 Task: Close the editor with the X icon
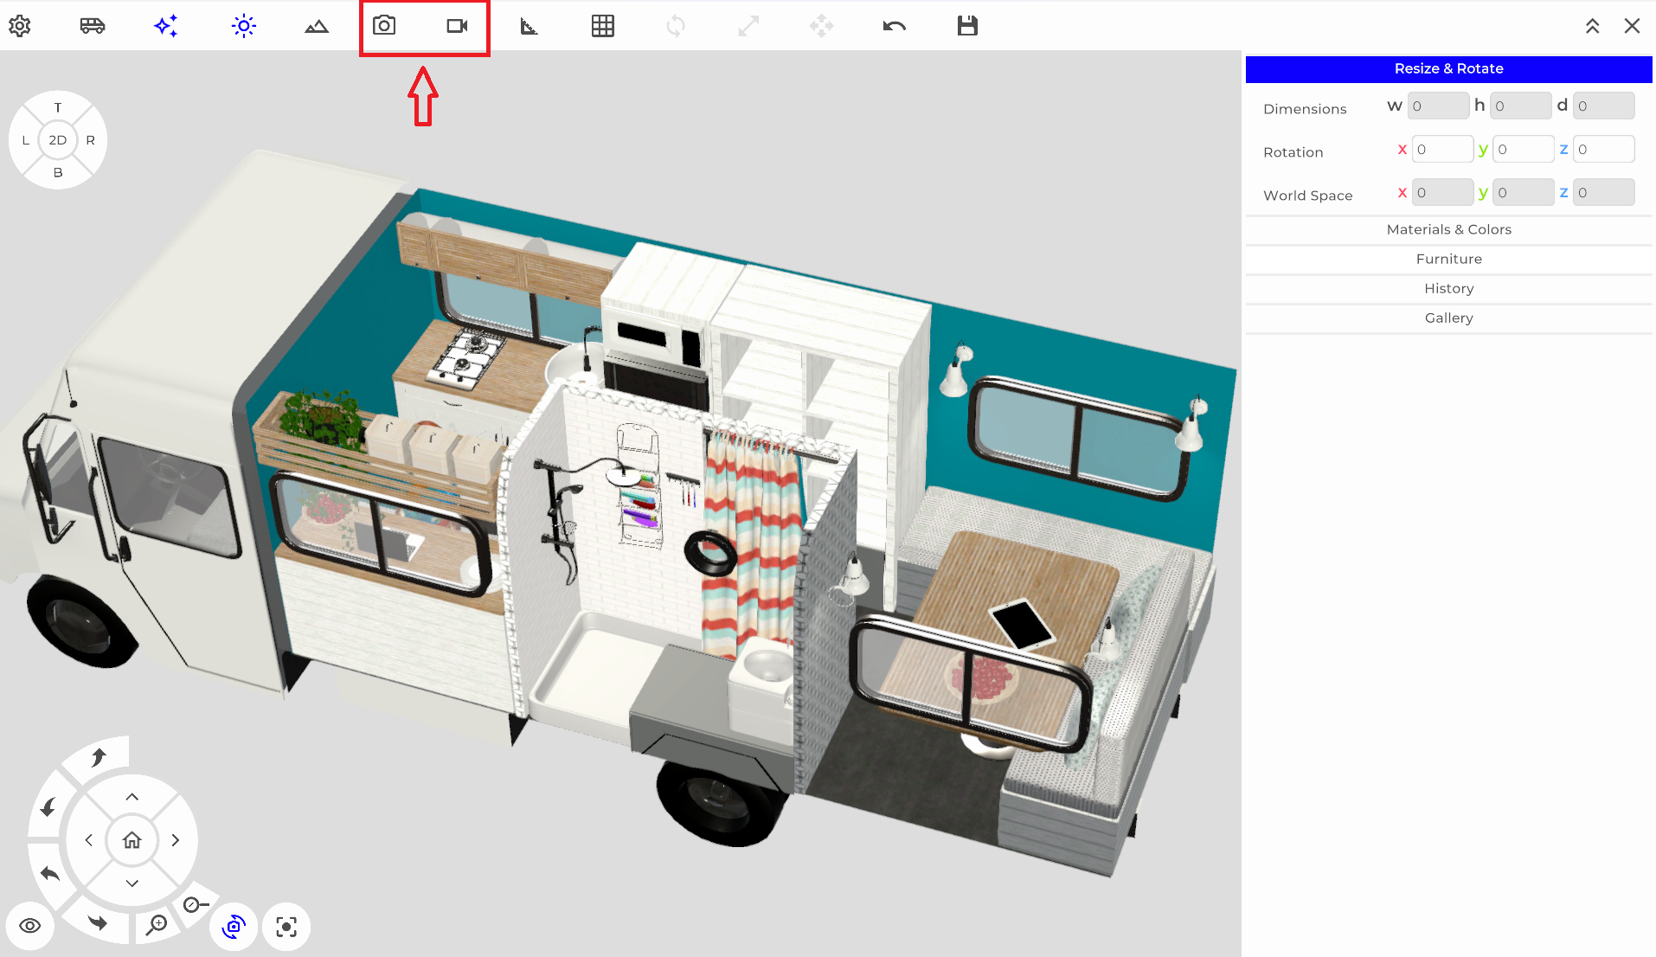(x=1632, y=26)
